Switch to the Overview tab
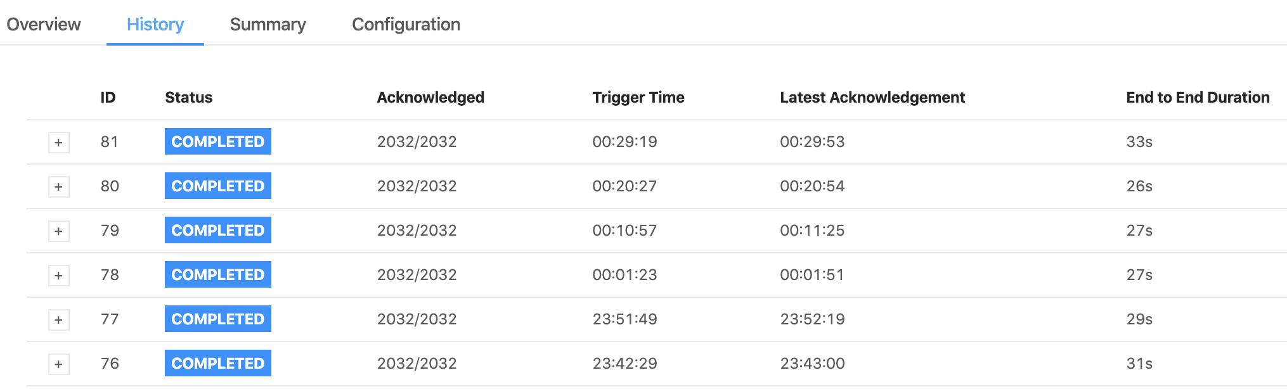Image resolution: width=1287 pixels, height=389 pixels. [44, 24]
